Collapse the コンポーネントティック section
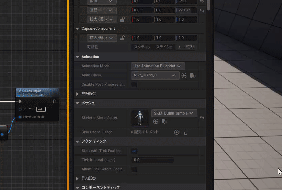 (77, 188)
